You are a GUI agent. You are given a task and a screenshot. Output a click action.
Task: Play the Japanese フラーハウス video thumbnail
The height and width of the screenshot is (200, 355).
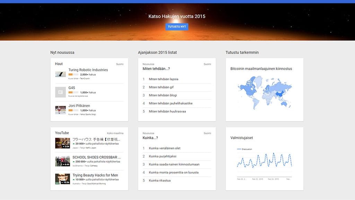[x=62, y=143]
